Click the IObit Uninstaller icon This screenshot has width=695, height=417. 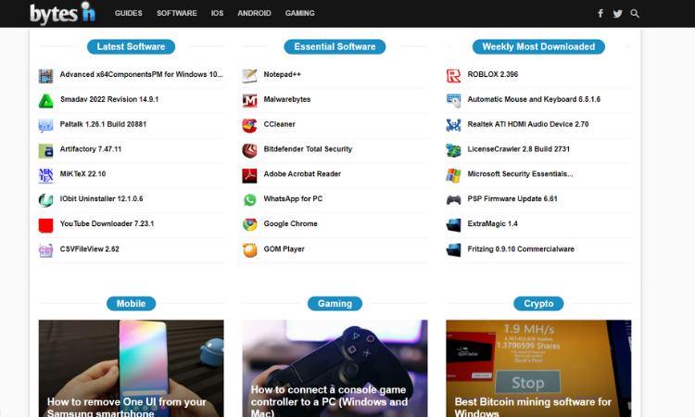45,200
